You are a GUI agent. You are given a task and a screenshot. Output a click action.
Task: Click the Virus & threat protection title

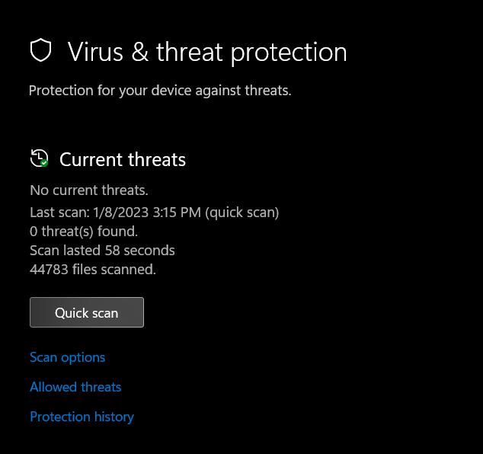click(x=206, y=52)
